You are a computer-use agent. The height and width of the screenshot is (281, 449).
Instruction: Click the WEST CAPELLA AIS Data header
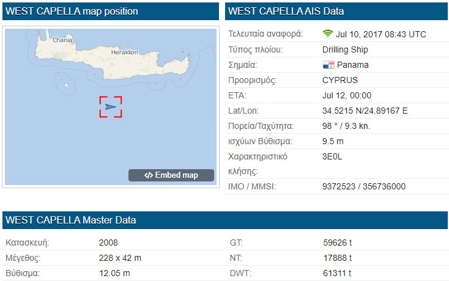[287, 12]
